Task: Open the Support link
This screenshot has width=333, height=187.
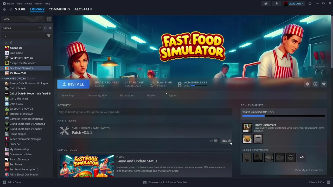Action: 173,96
